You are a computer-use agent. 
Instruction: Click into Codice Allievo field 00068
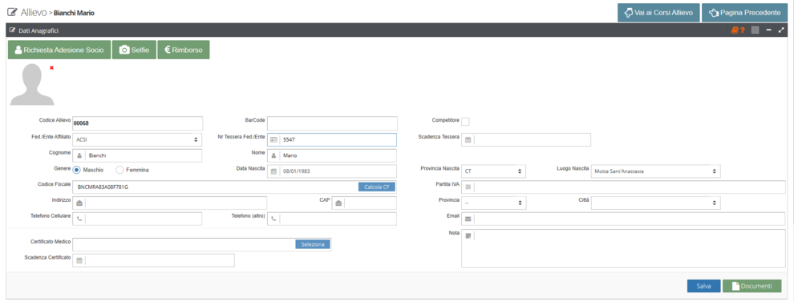[137, 123]
